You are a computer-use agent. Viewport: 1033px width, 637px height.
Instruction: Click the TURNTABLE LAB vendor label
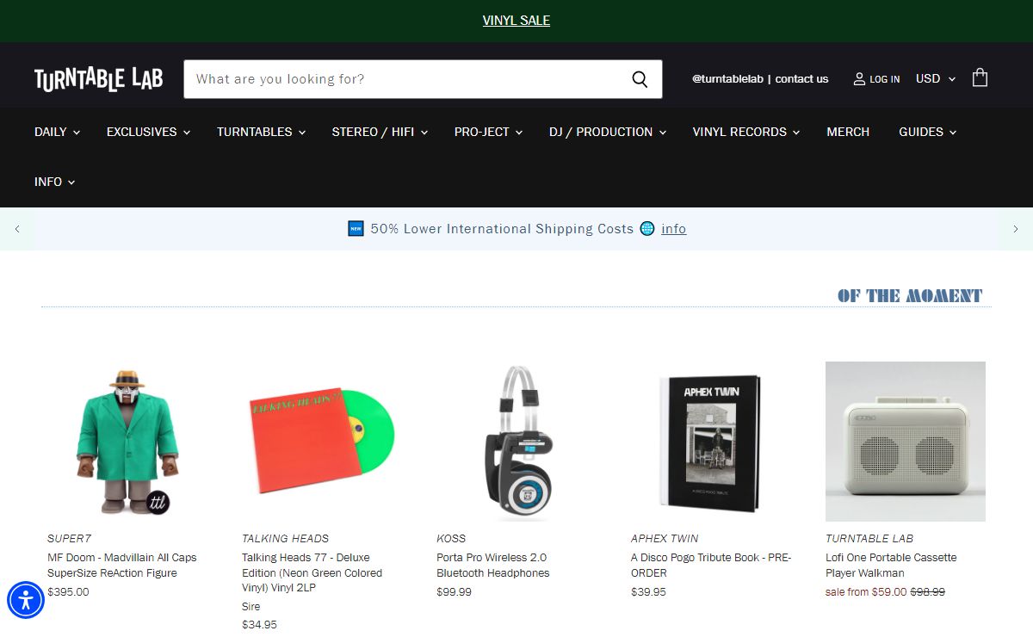click(x=869, y=539)
